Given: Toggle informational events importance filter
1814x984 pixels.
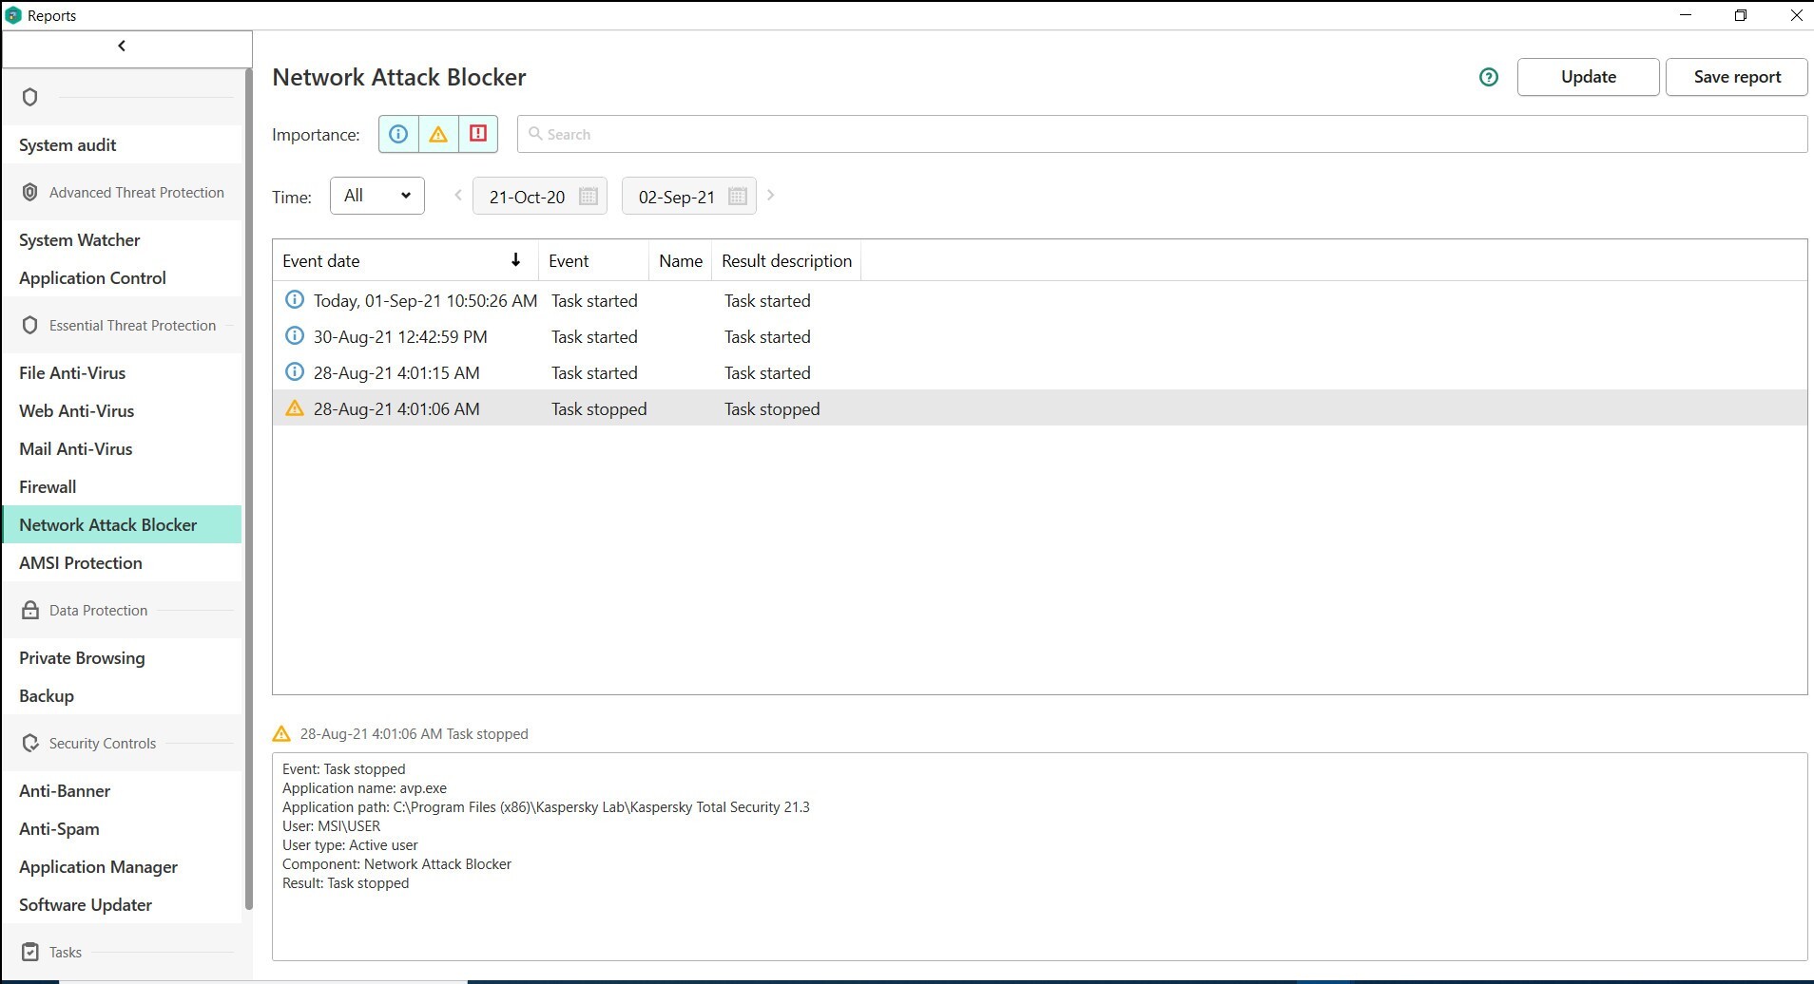Looking at the screenshot, I should [398, 134].
